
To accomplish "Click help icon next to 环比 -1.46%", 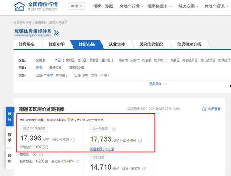I will (140, 140).
